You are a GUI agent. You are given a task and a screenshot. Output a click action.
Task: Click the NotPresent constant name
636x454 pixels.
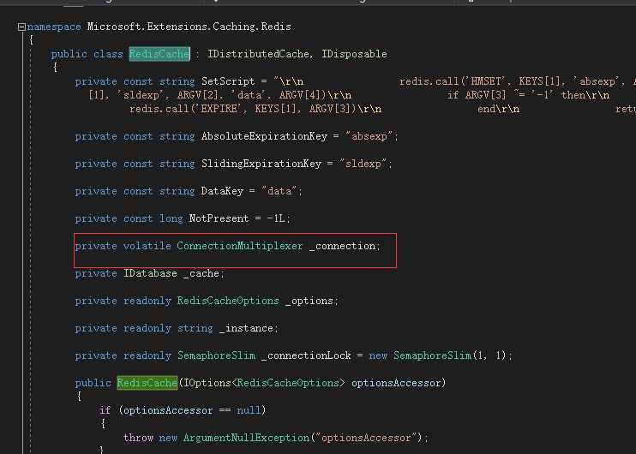tap(219, 218)
